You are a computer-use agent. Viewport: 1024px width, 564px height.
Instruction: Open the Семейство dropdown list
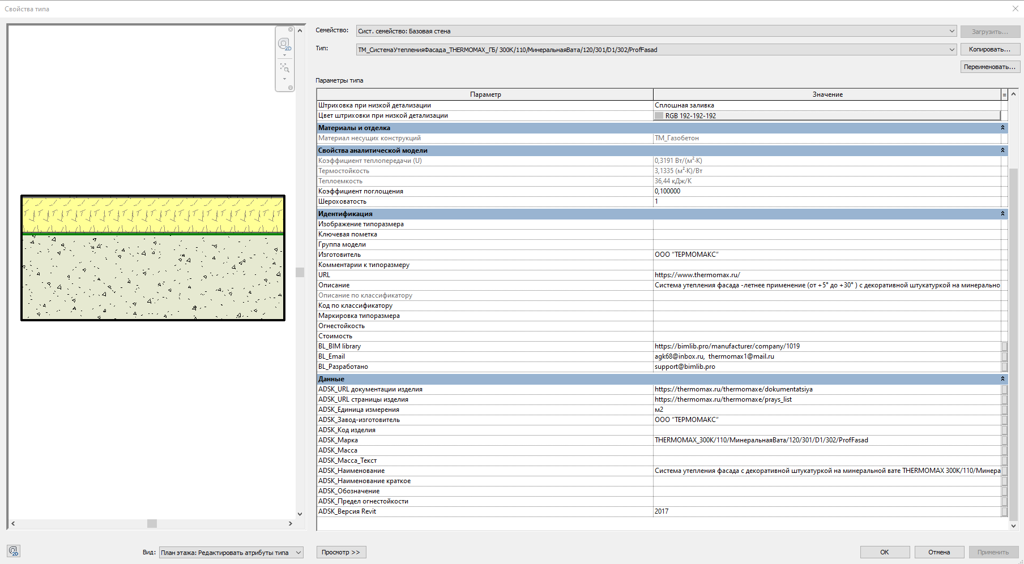[952, 31]
